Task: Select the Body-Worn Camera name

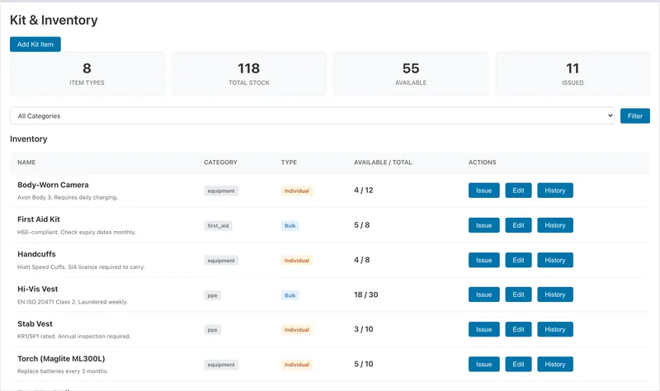Action: pyautogui.click(x=53, y=185)
